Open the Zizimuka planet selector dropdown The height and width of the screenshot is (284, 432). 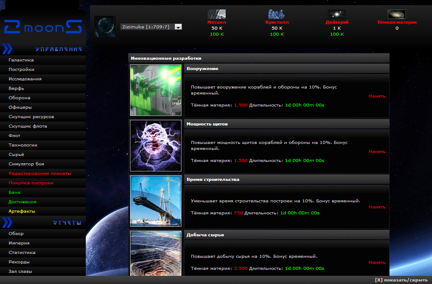(x=178, y=27)
